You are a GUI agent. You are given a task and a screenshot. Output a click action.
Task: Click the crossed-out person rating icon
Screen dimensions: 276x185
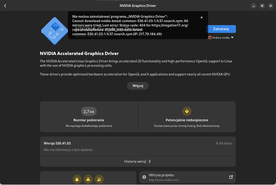pyautogui.click(x=99, y=179)
